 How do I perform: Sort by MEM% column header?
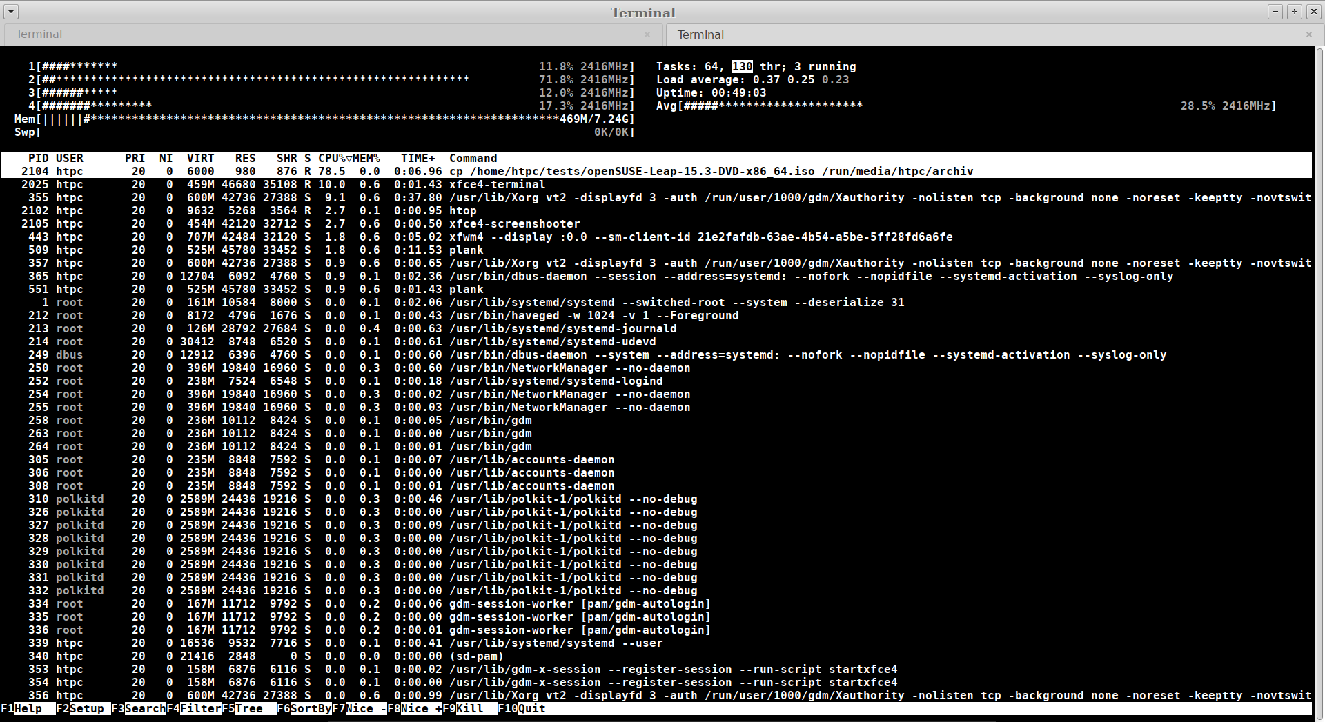tap(366, 158)
